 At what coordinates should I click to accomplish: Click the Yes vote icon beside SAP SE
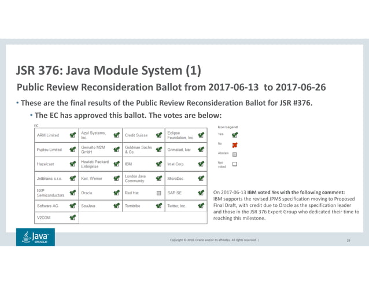pos(201,193)
